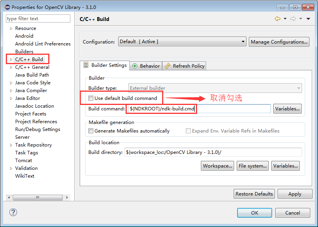Switch to the Behavior tab
The image size is (318, 227).
(146, 66)
